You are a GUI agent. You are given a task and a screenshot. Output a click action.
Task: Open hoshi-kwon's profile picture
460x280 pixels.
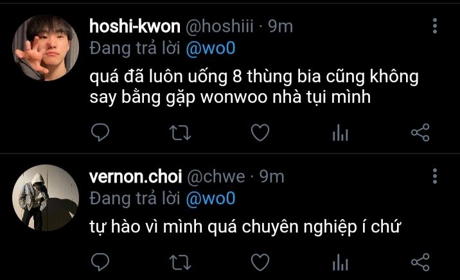point(46,48)
